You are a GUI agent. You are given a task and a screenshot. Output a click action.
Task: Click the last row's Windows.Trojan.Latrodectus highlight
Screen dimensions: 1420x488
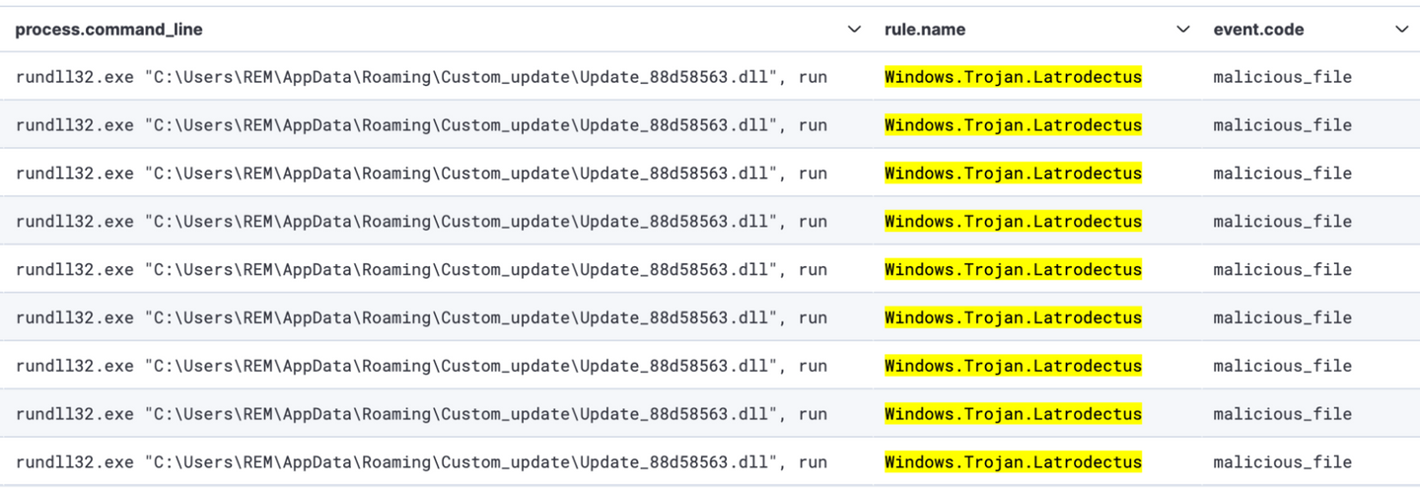(1013, 462)
